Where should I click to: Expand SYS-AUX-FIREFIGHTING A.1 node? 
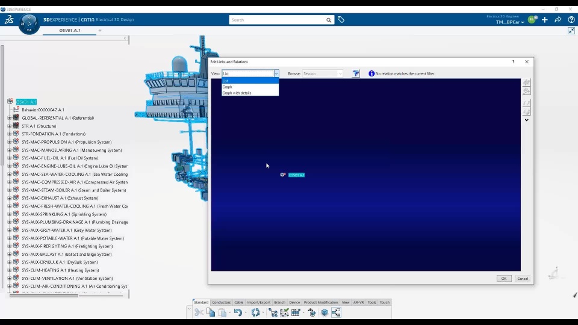[10, 246]
